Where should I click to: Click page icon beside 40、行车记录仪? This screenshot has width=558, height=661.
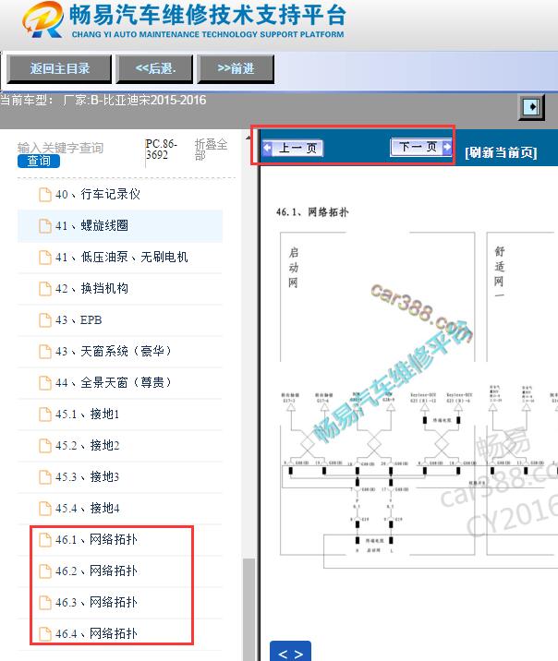pyautogui.click(x=44, y=195)
